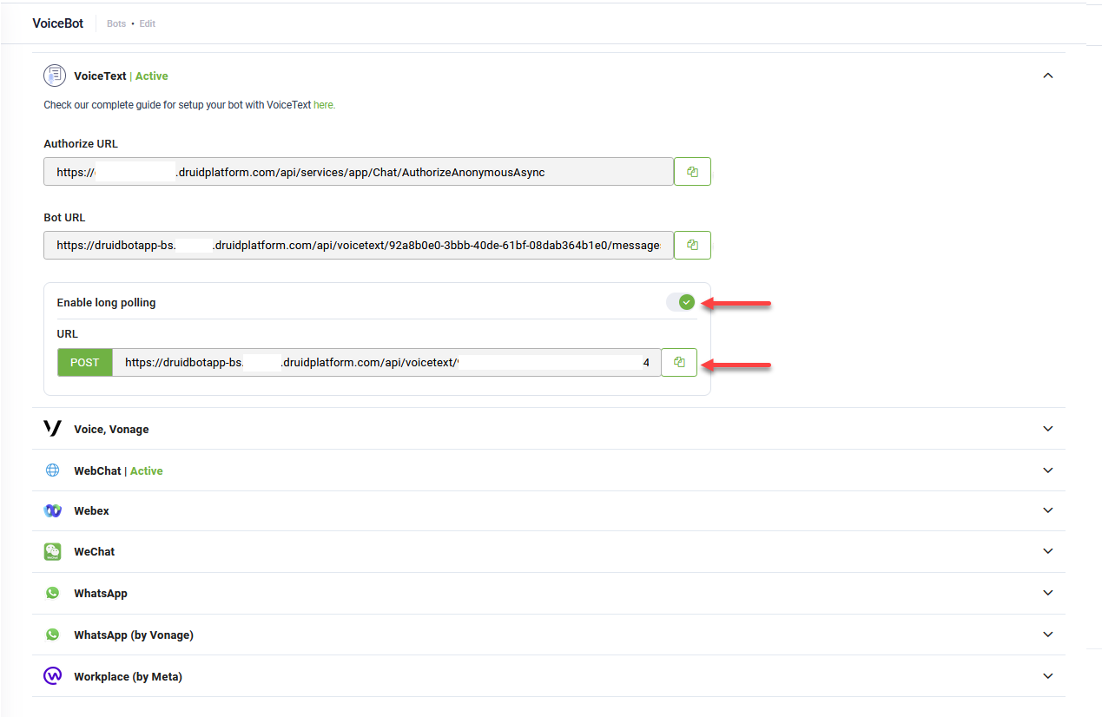Click the WebChat globe icon

coord(53,470)
